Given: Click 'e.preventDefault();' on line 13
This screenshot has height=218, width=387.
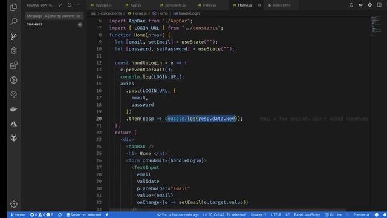Looking at the screenshot, I should [x=146, y=70].
